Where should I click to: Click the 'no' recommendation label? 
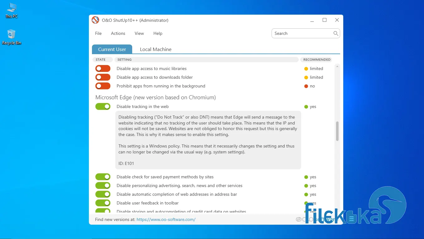pos(312,86)
